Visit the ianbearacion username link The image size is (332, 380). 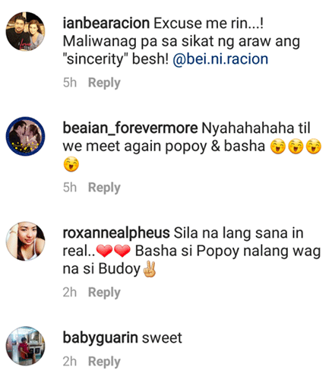click(x=106, y=24)
